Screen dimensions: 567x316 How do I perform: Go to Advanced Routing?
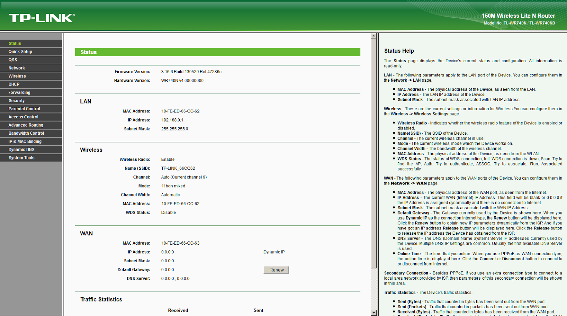[31, 125]
